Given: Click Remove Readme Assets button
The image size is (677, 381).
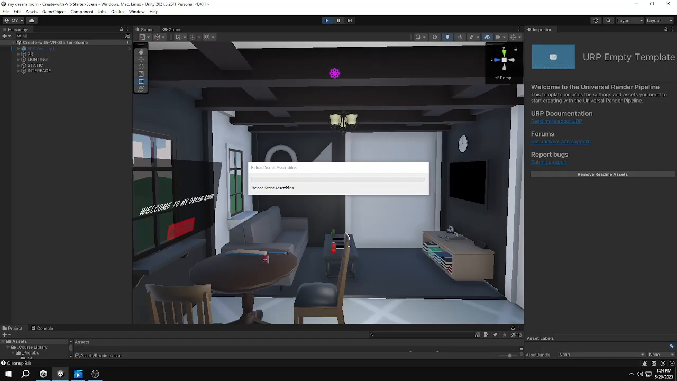Looking at the screenshot, I should tap(602, 174).
